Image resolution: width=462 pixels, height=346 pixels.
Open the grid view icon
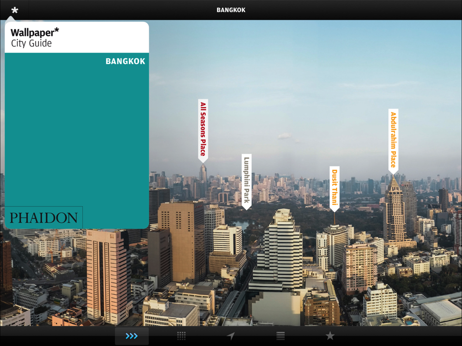tap(181, 336)
